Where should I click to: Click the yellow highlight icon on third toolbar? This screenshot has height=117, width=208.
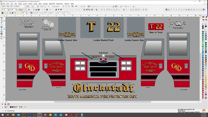(x=5, y=13)
